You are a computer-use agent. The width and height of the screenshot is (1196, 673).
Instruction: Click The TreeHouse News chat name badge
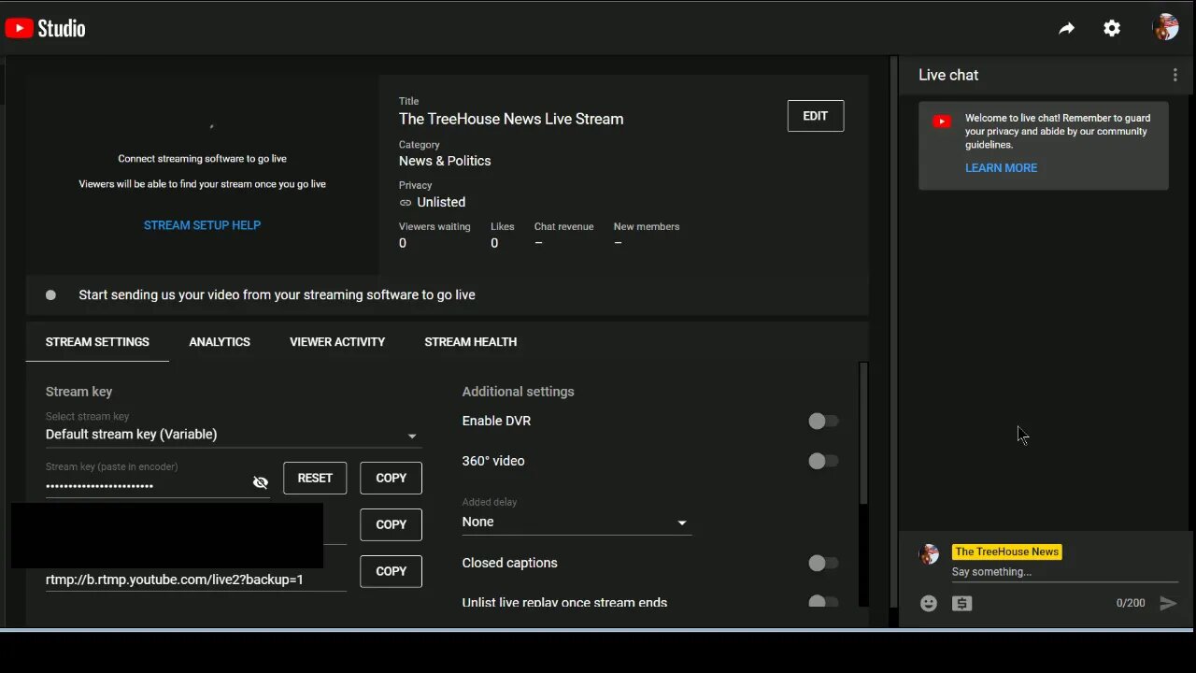click(1006, 551)
